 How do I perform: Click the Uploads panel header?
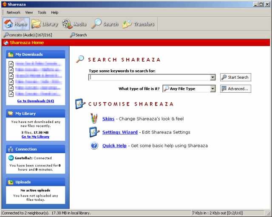pyautogui.click(x=36, y=182)
